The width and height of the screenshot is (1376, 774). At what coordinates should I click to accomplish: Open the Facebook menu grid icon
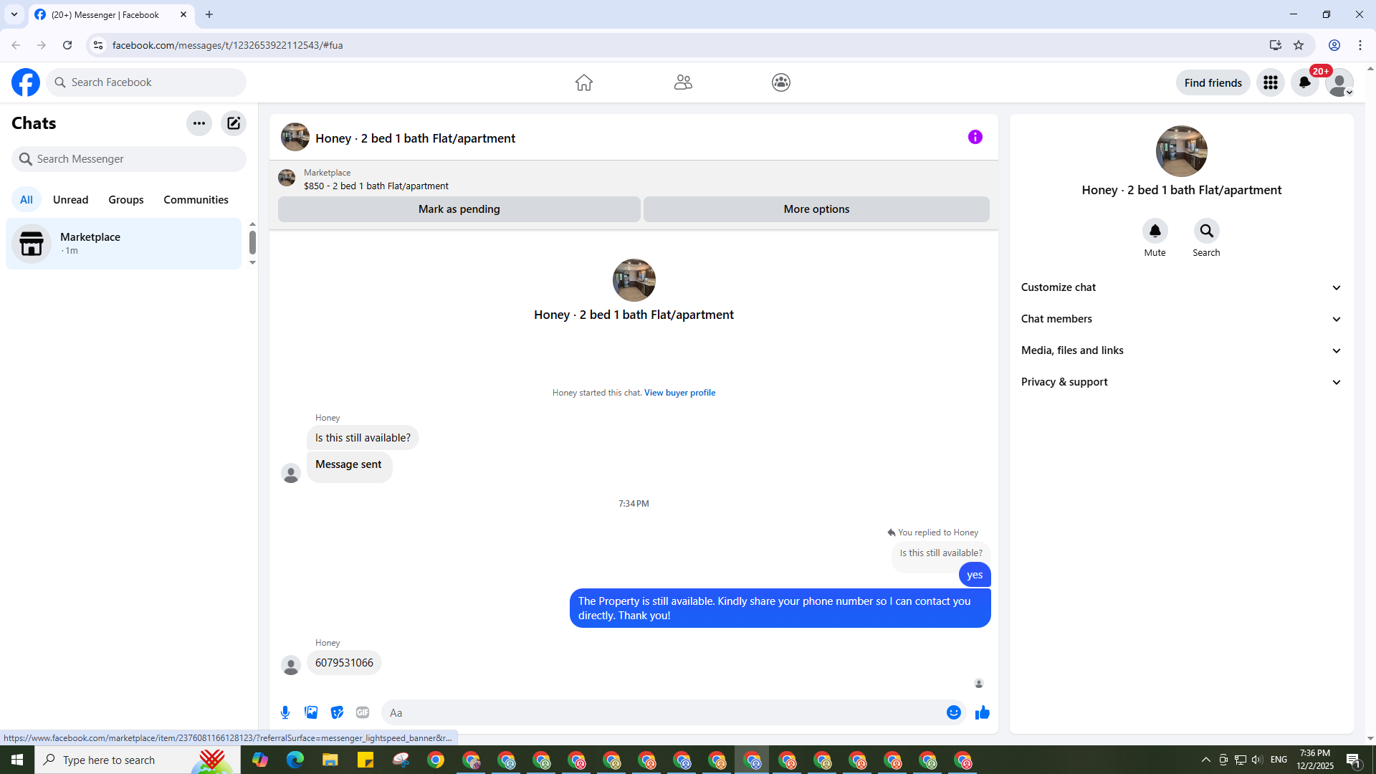tap(1270, 82)
